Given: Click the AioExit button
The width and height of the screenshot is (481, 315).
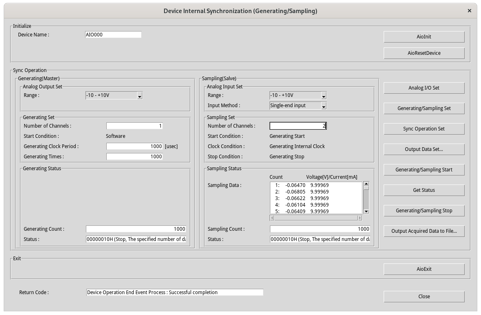Looking at the screenshot, I should [424, 269].
